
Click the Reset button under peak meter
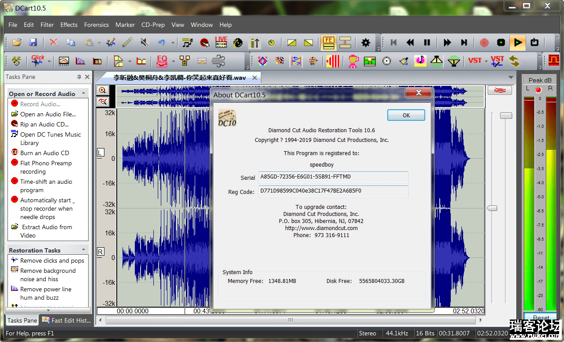540,317
